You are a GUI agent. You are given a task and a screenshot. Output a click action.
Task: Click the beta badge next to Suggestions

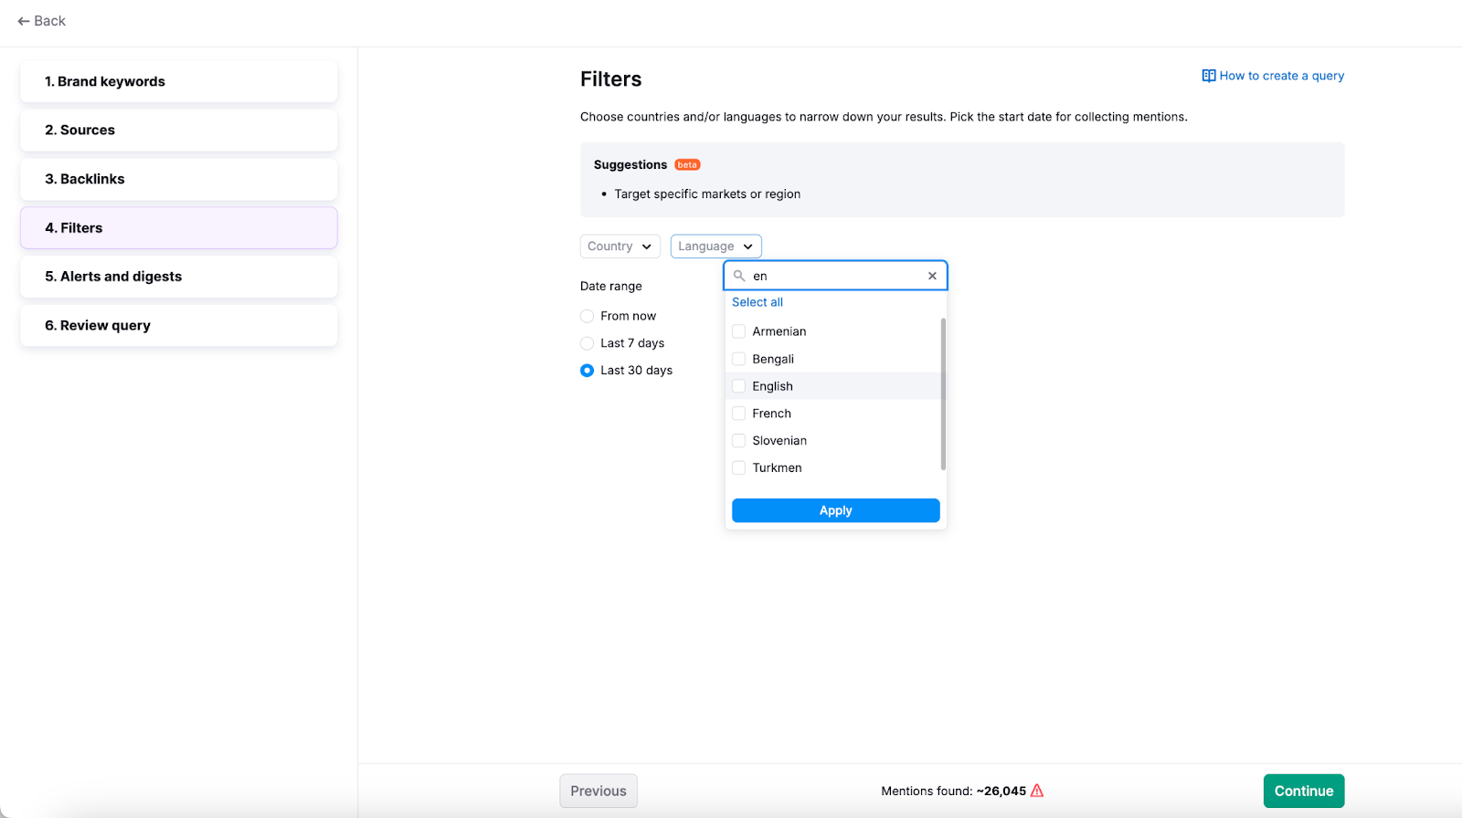[687, 165]
